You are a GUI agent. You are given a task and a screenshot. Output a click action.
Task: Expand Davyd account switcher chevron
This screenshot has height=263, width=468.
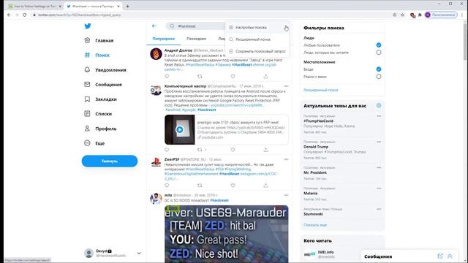[139, 254]
